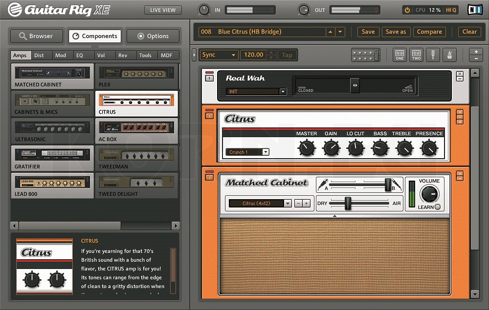Click the DRY/AIR slider on Matched Cabinet
Viewport: 489px width, 310px height.
pyautogui.click(x=348, y=204)
